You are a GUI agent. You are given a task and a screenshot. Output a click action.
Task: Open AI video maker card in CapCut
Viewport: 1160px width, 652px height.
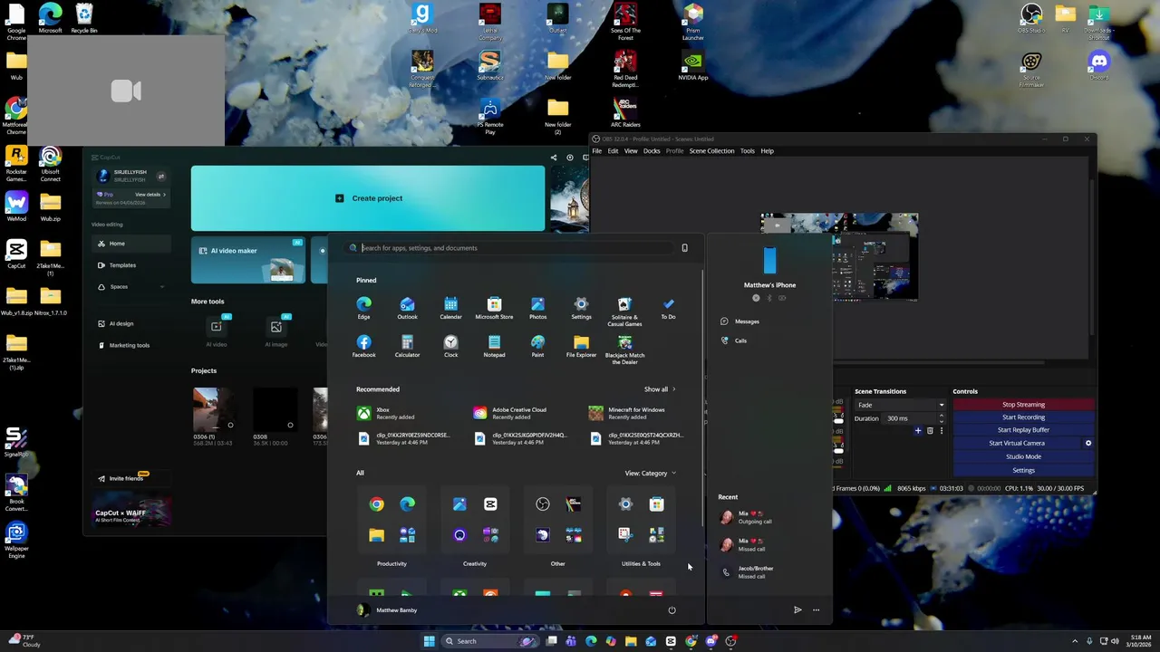point(248,260)
